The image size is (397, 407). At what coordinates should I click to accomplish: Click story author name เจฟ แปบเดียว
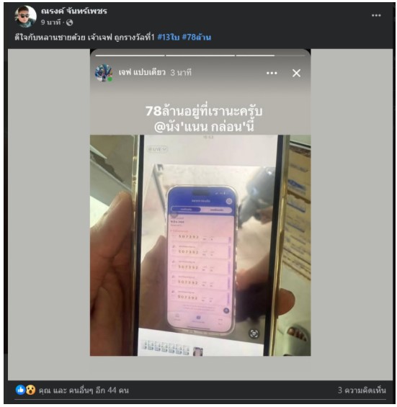click(x=142, y=72)
